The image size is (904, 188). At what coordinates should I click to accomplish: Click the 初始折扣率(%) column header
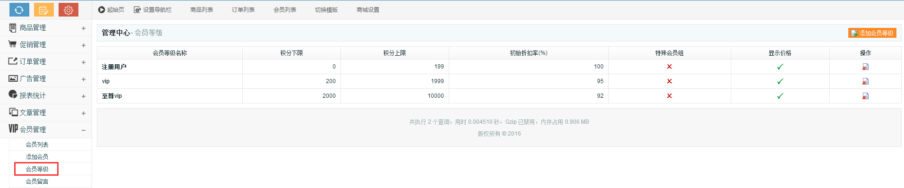point(529,53)
